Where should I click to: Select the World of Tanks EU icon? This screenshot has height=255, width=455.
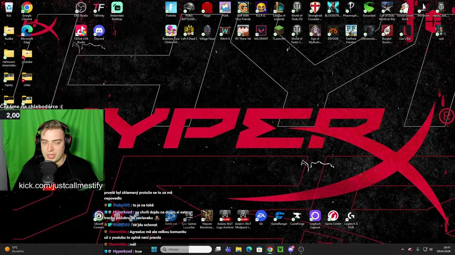click(x=297, y=11)
